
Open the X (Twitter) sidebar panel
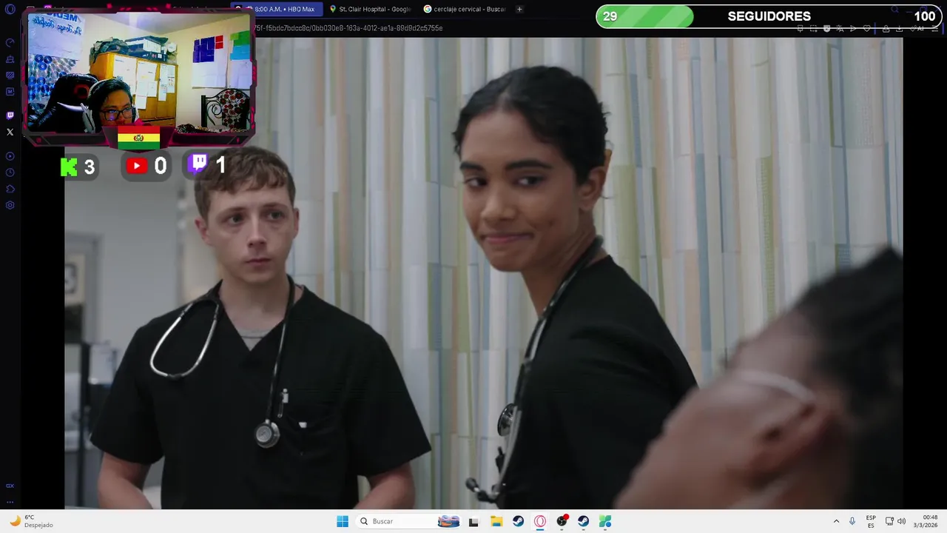point(10,132)
